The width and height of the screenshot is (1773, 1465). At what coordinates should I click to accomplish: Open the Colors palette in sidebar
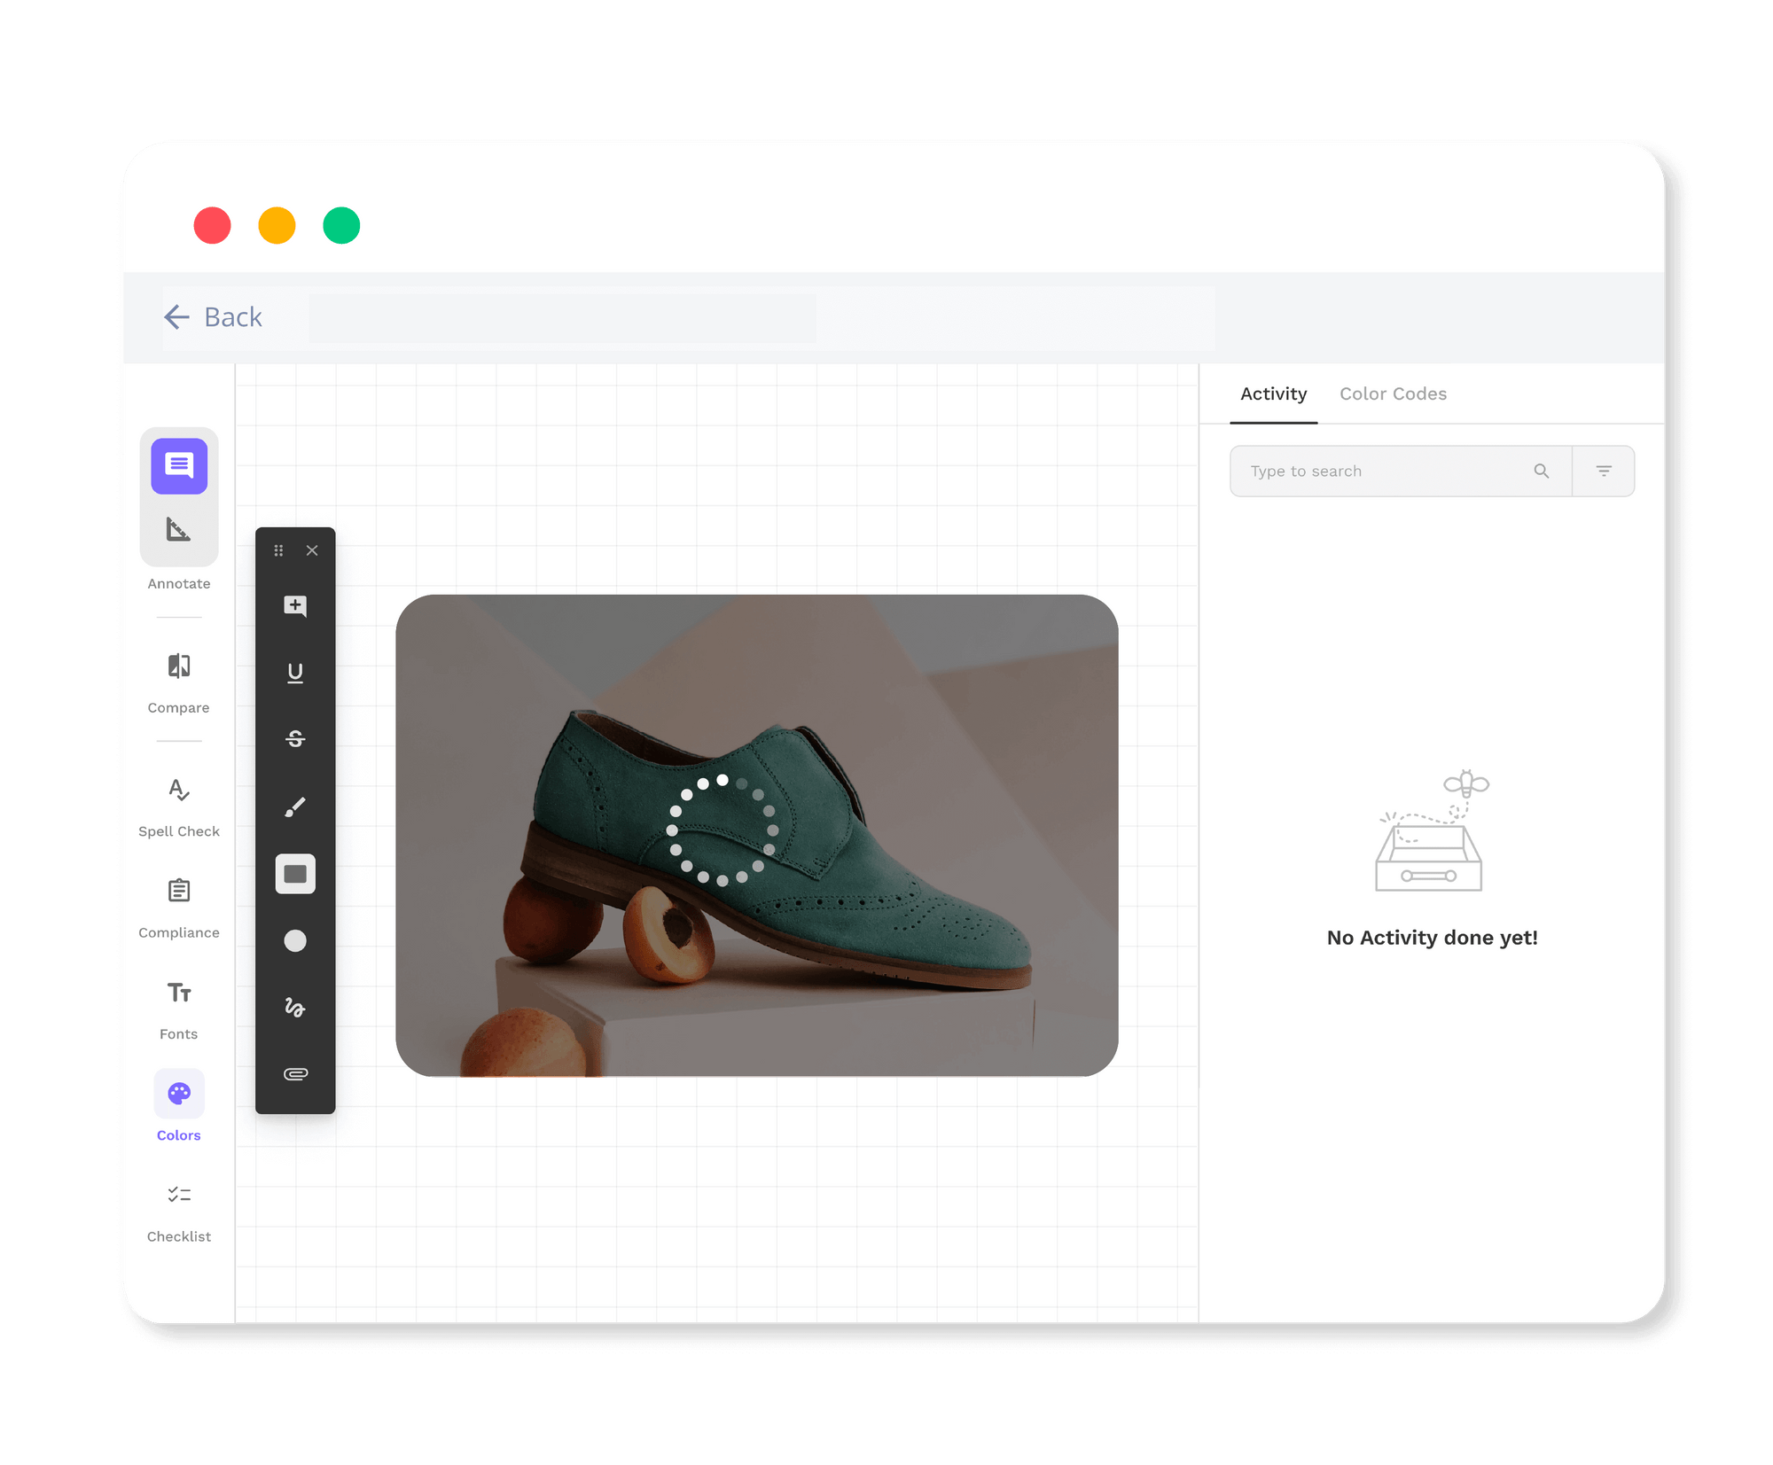pyautogui.click(x=178, y=1094)
